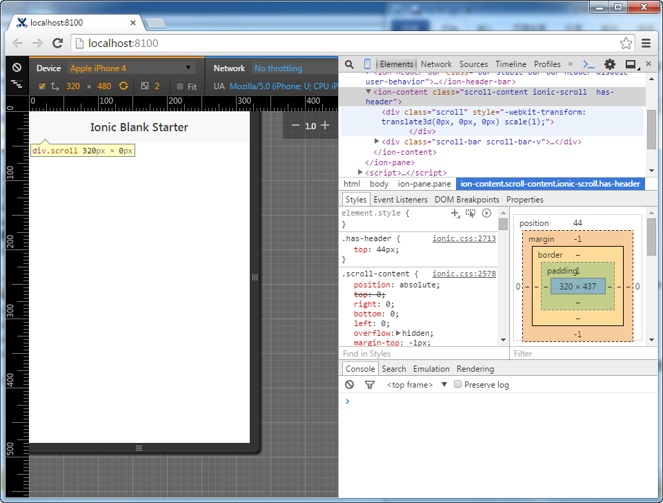Viewport: 663px width, 503px height.
Task: Add a new style rule
Action: click(x=455, y=213)
